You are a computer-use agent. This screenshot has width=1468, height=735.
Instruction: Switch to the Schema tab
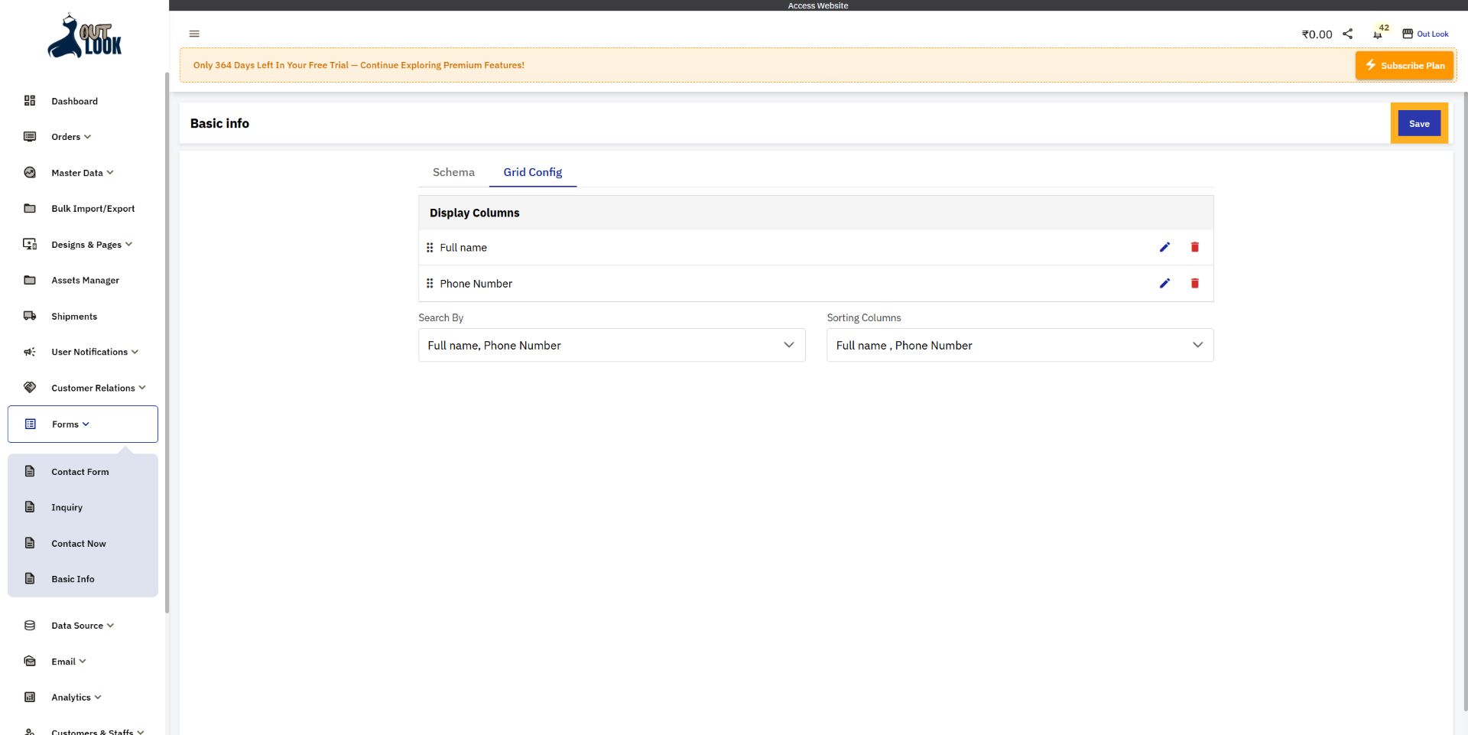[x=453, y=172]
